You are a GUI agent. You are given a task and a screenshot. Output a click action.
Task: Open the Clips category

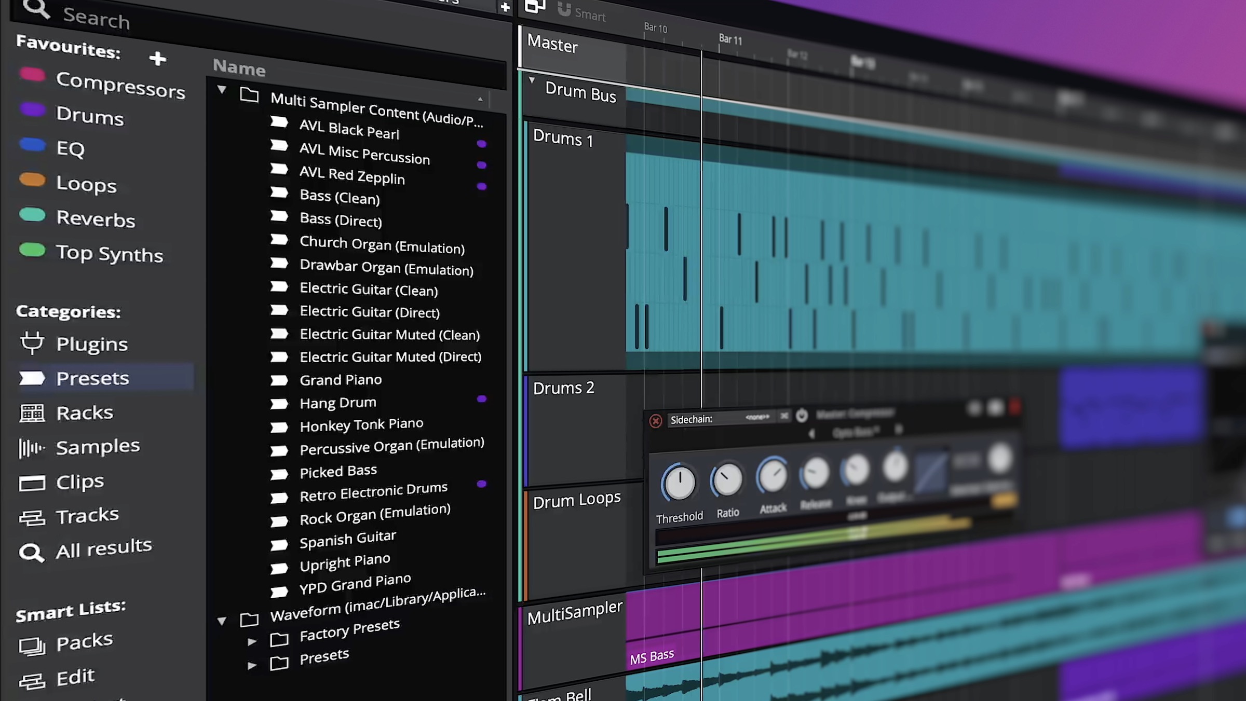tap(79, 482)
